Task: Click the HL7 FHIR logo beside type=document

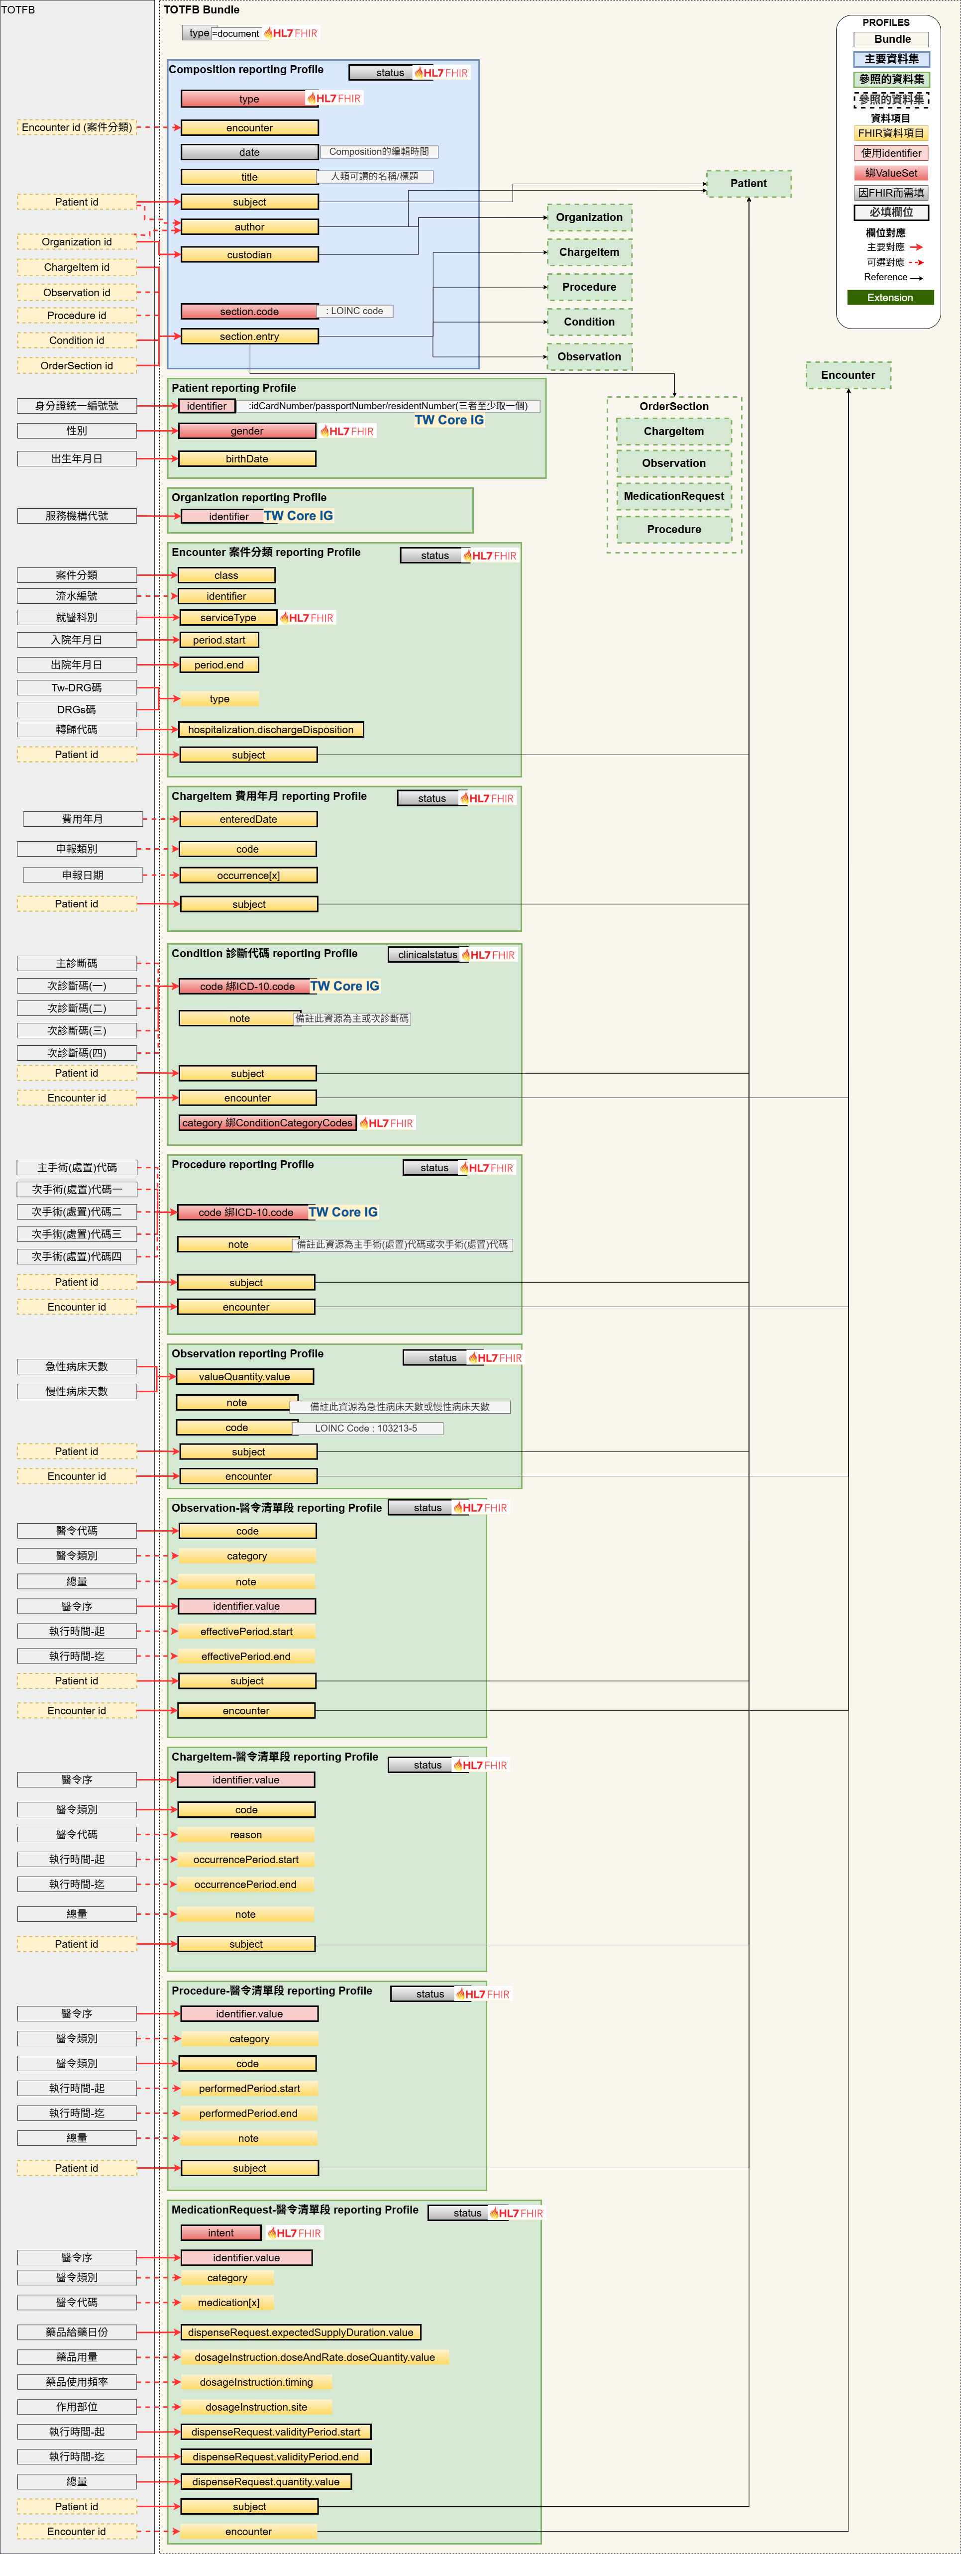Action: click(292, 33)
